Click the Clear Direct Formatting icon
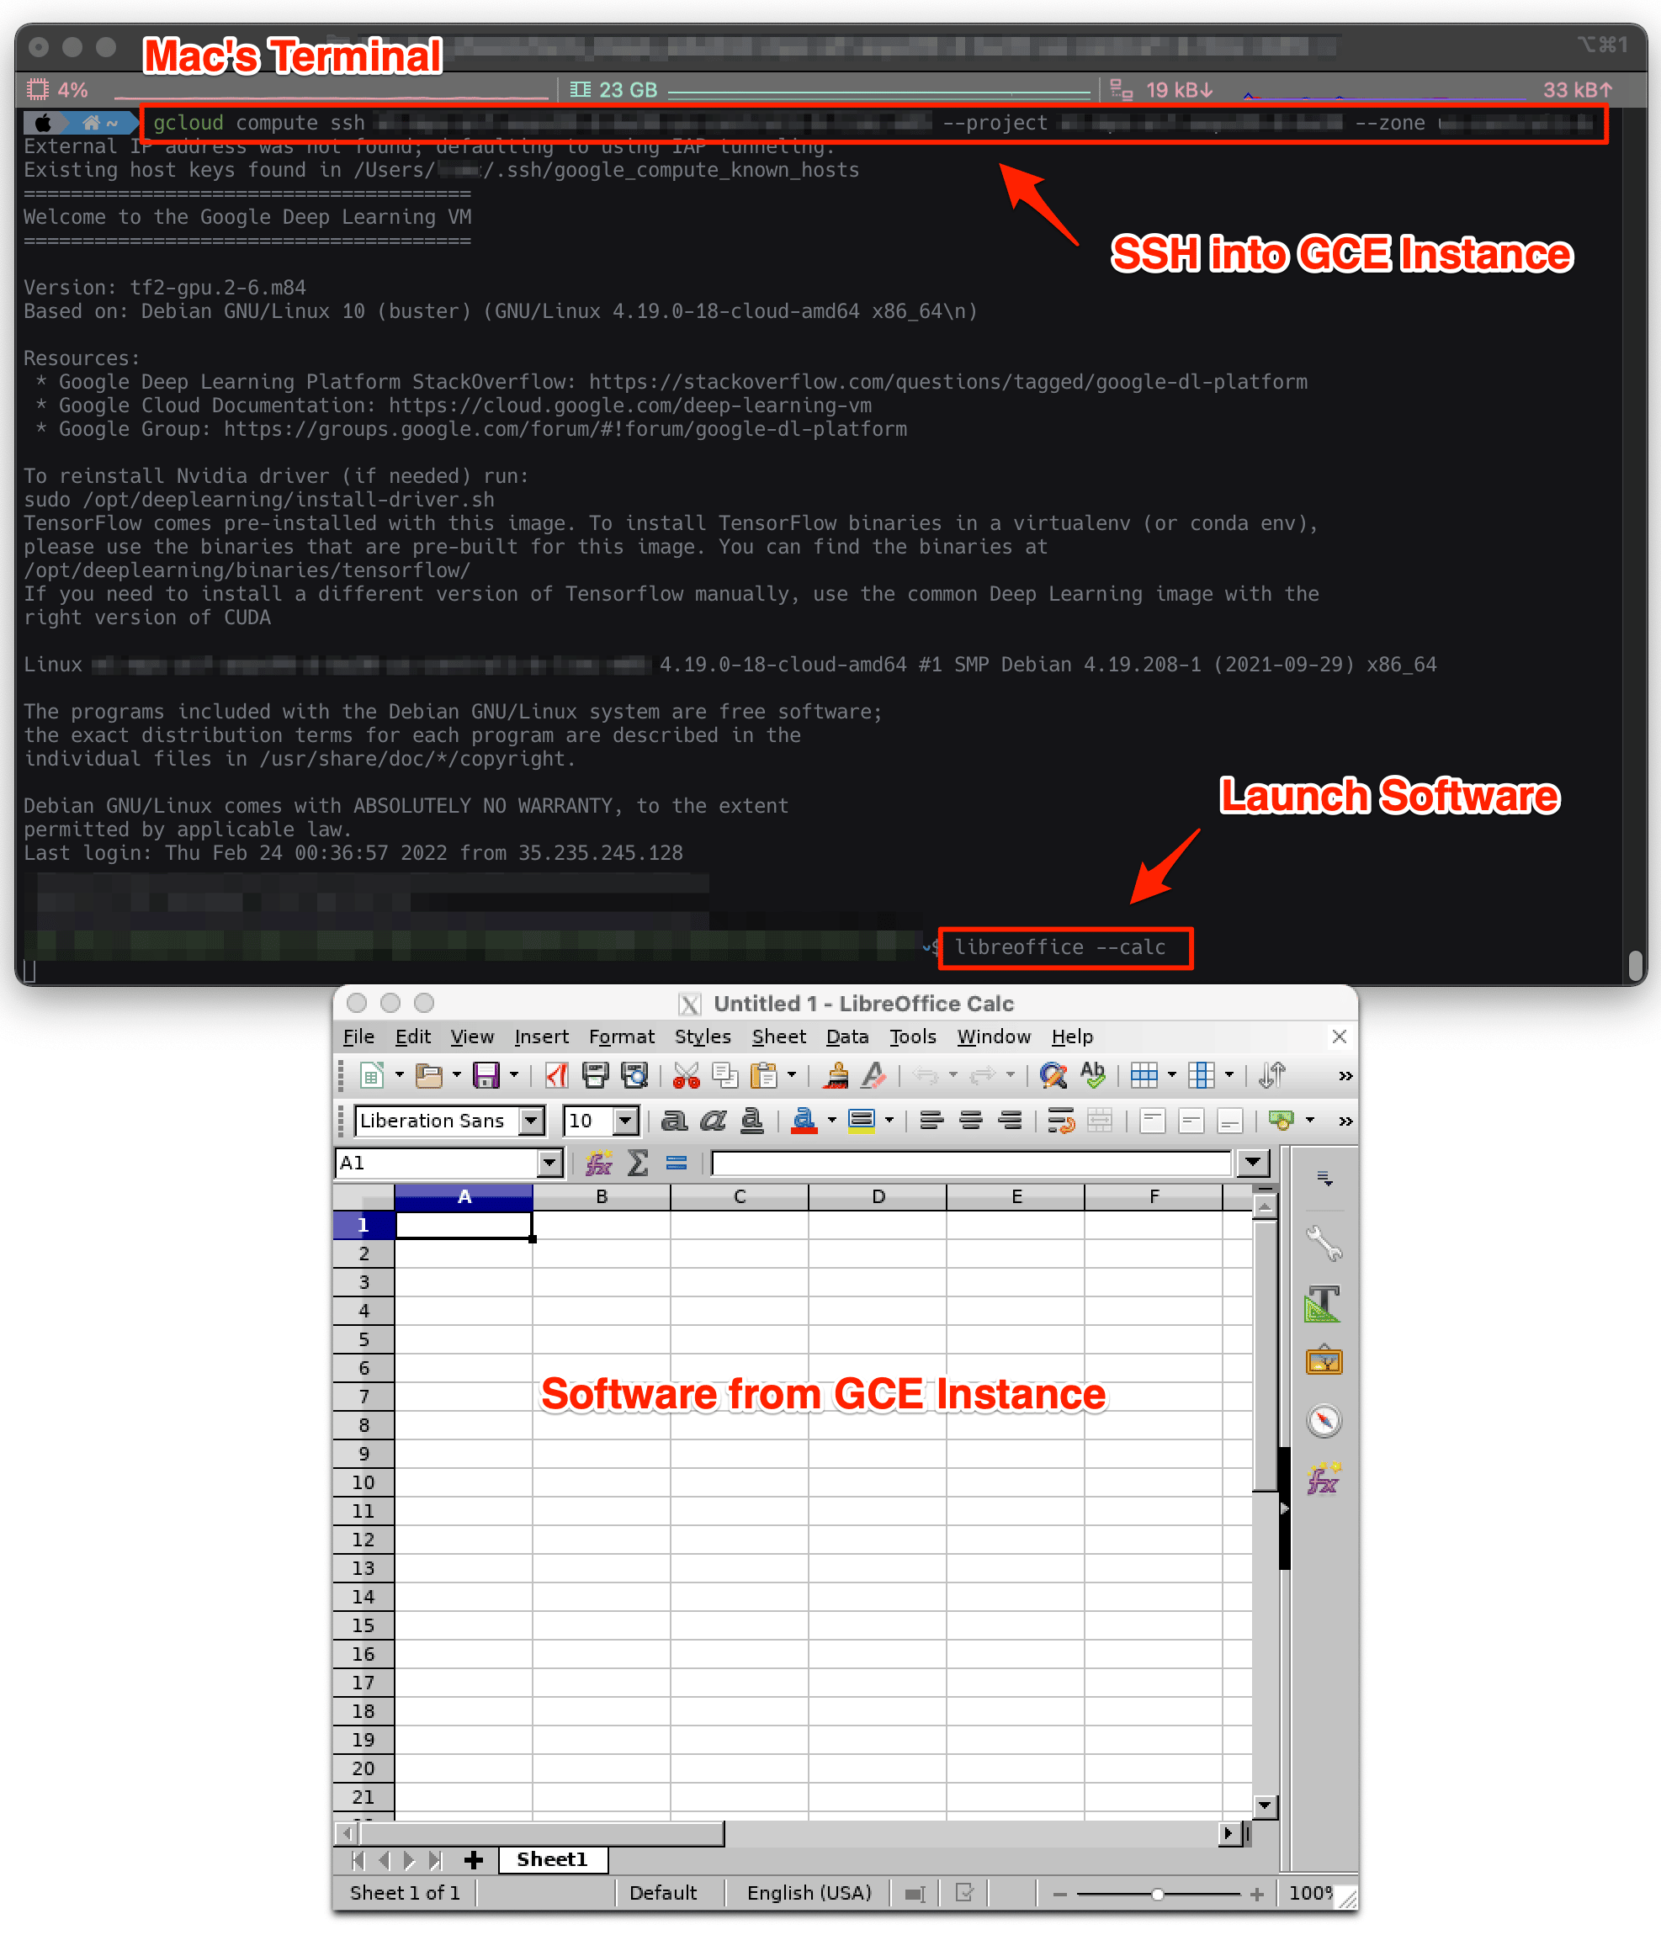This screenshot has height=1935, width=1661. [873, 1075]
